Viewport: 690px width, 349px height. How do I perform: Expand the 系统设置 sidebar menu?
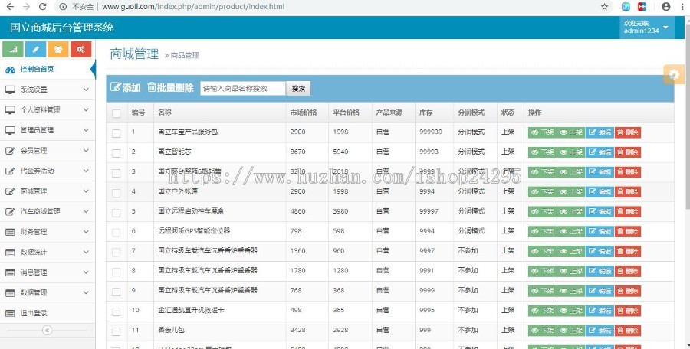click(47, 90)
